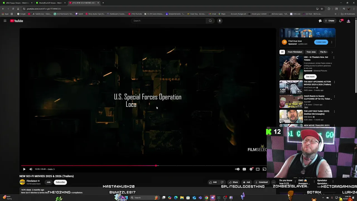Dislike the video
Viewport: 357px width, 201px height.
point(222,182)
